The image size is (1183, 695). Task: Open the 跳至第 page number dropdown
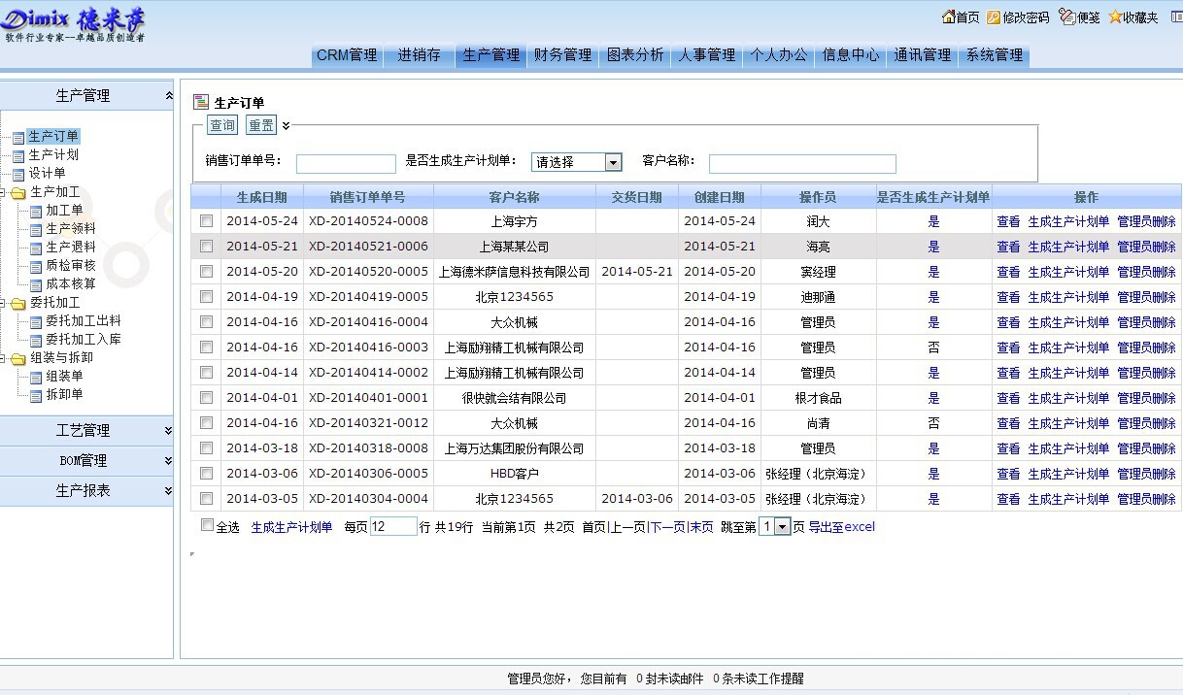pyautogui.click(x=782, y=527)
